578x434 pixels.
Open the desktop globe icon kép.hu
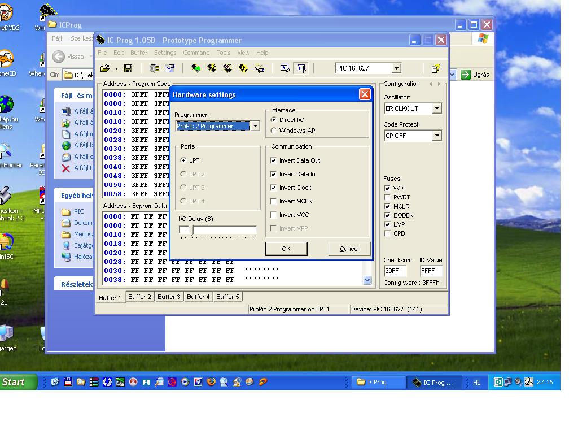click(6, 105)
